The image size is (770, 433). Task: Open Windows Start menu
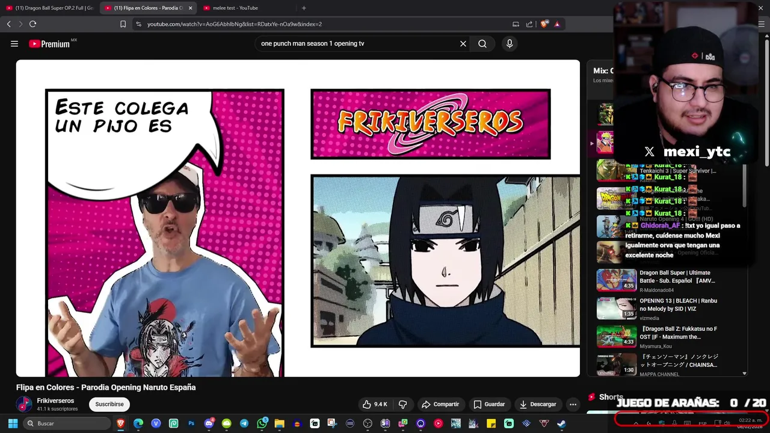click(x=13, y=423)
